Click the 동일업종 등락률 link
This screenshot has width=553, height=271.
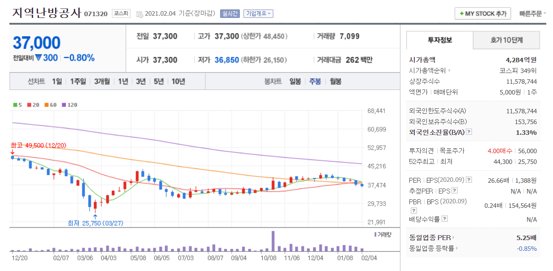tap(431, 248)
